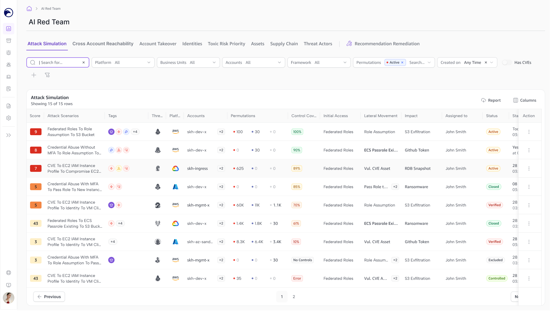Open the Business Units dropdown
The height and width of the screenshot is (311, 550).
pyautogui.click(x=188, y=62)
